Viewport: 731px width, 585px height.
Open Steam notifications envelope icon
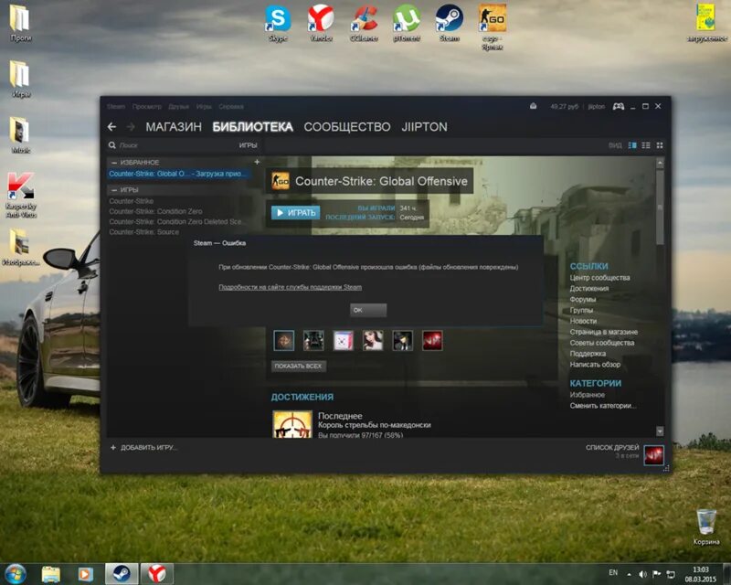click(x=533, y=106)
